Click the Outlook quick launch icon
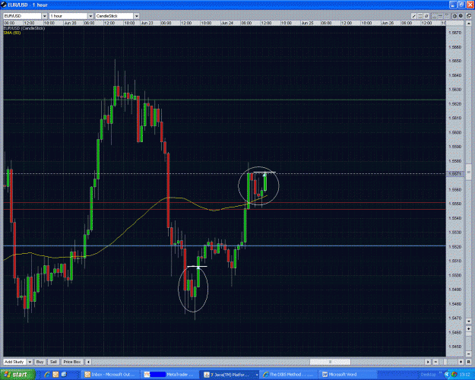The width and height of the screenshot is (475, 380). tap(55, 375)
